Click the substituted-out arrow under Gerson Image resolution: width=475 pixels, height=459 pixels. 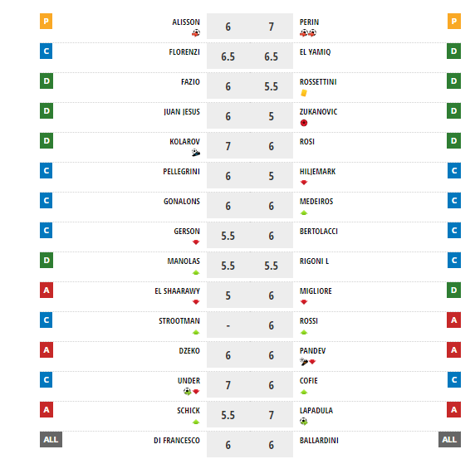pyautogui.click(x=196, y=242)
